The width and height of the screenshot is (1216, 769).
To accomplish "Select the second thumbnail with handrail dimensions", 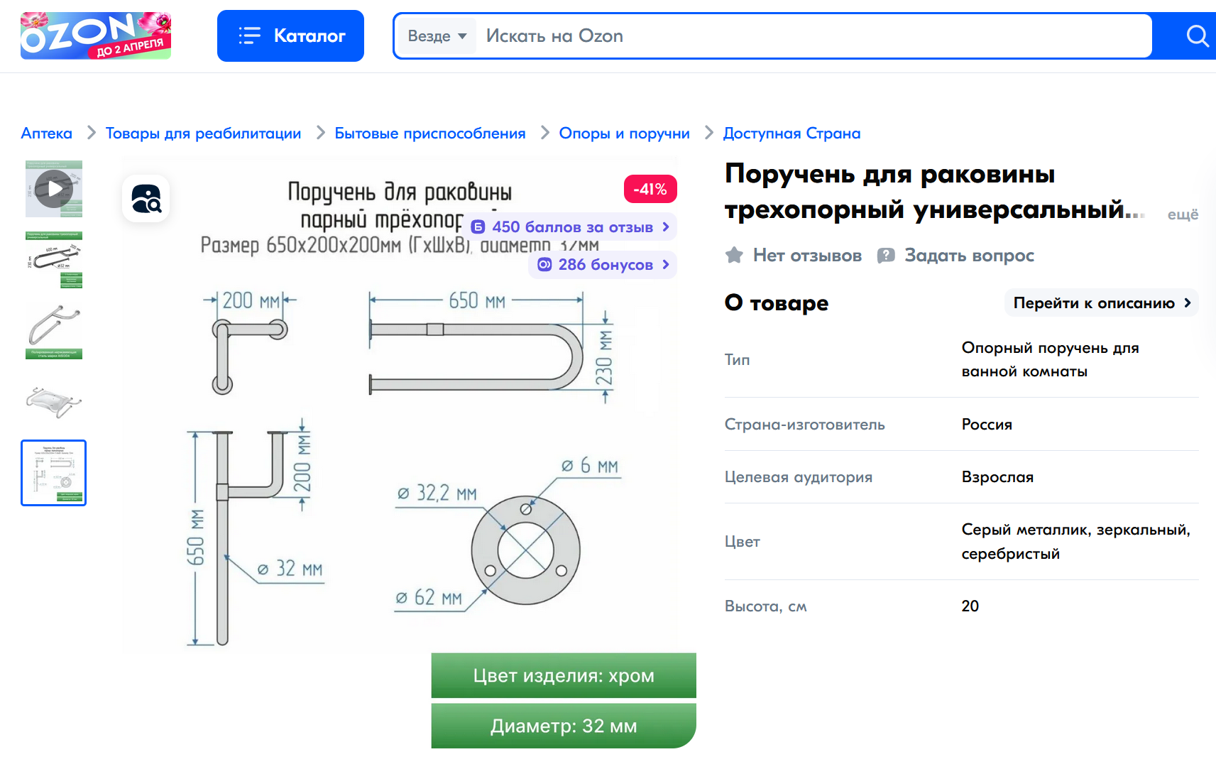I will click(54, 260).
